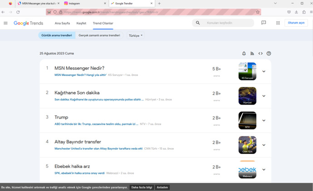Open the hamburger main menu
This screenshot has height=191, width=313.
(5, 23)
